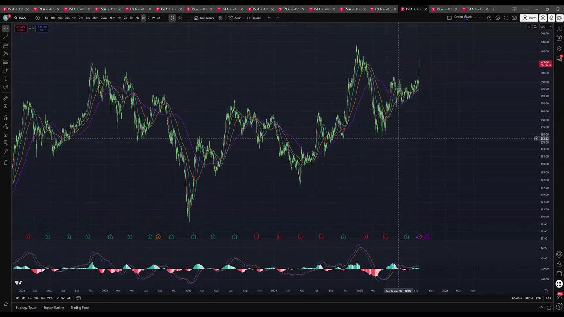Open the alerts clock panel icon
Image resolution: width=564 pixels, height=317 pixels.
(x=559, y=38)
